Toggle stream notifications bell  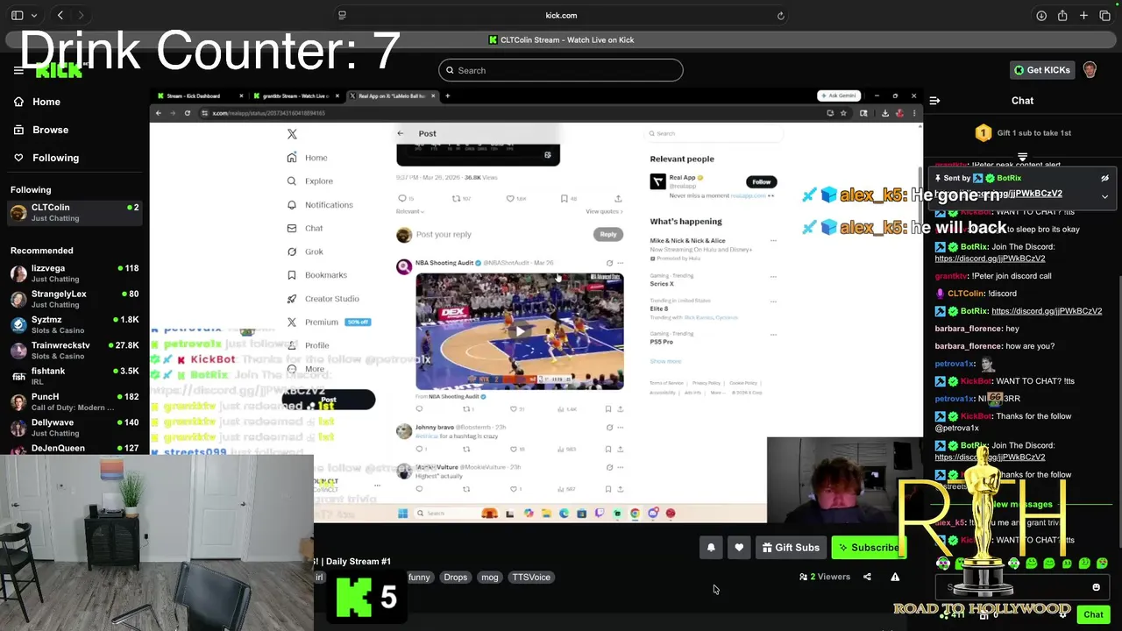[711, 548]
